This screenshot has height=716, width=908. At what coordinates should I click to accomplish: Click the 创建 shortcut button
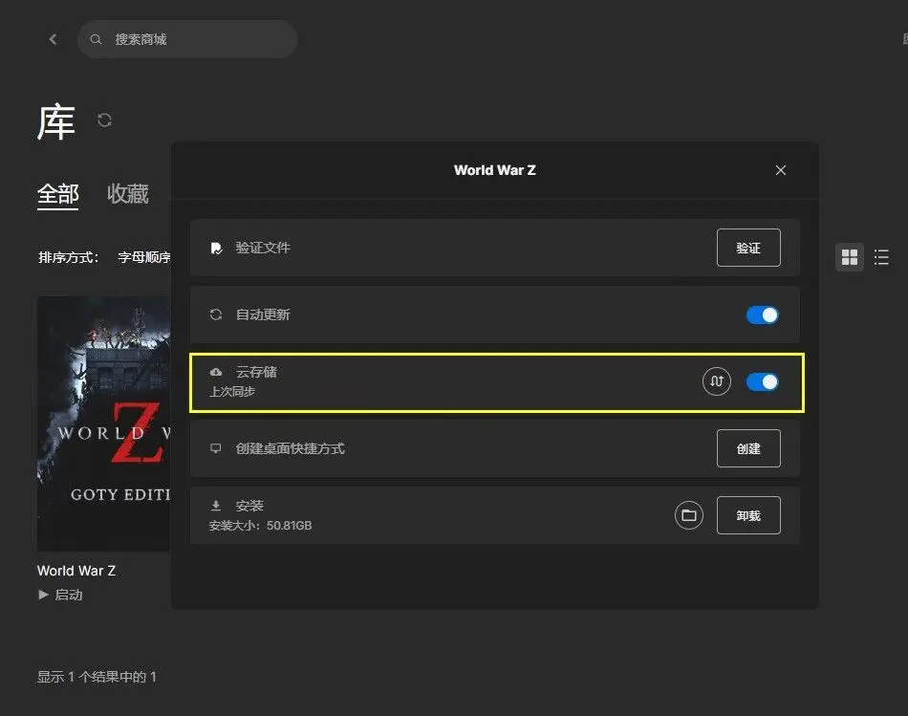(x=748, y=448)
